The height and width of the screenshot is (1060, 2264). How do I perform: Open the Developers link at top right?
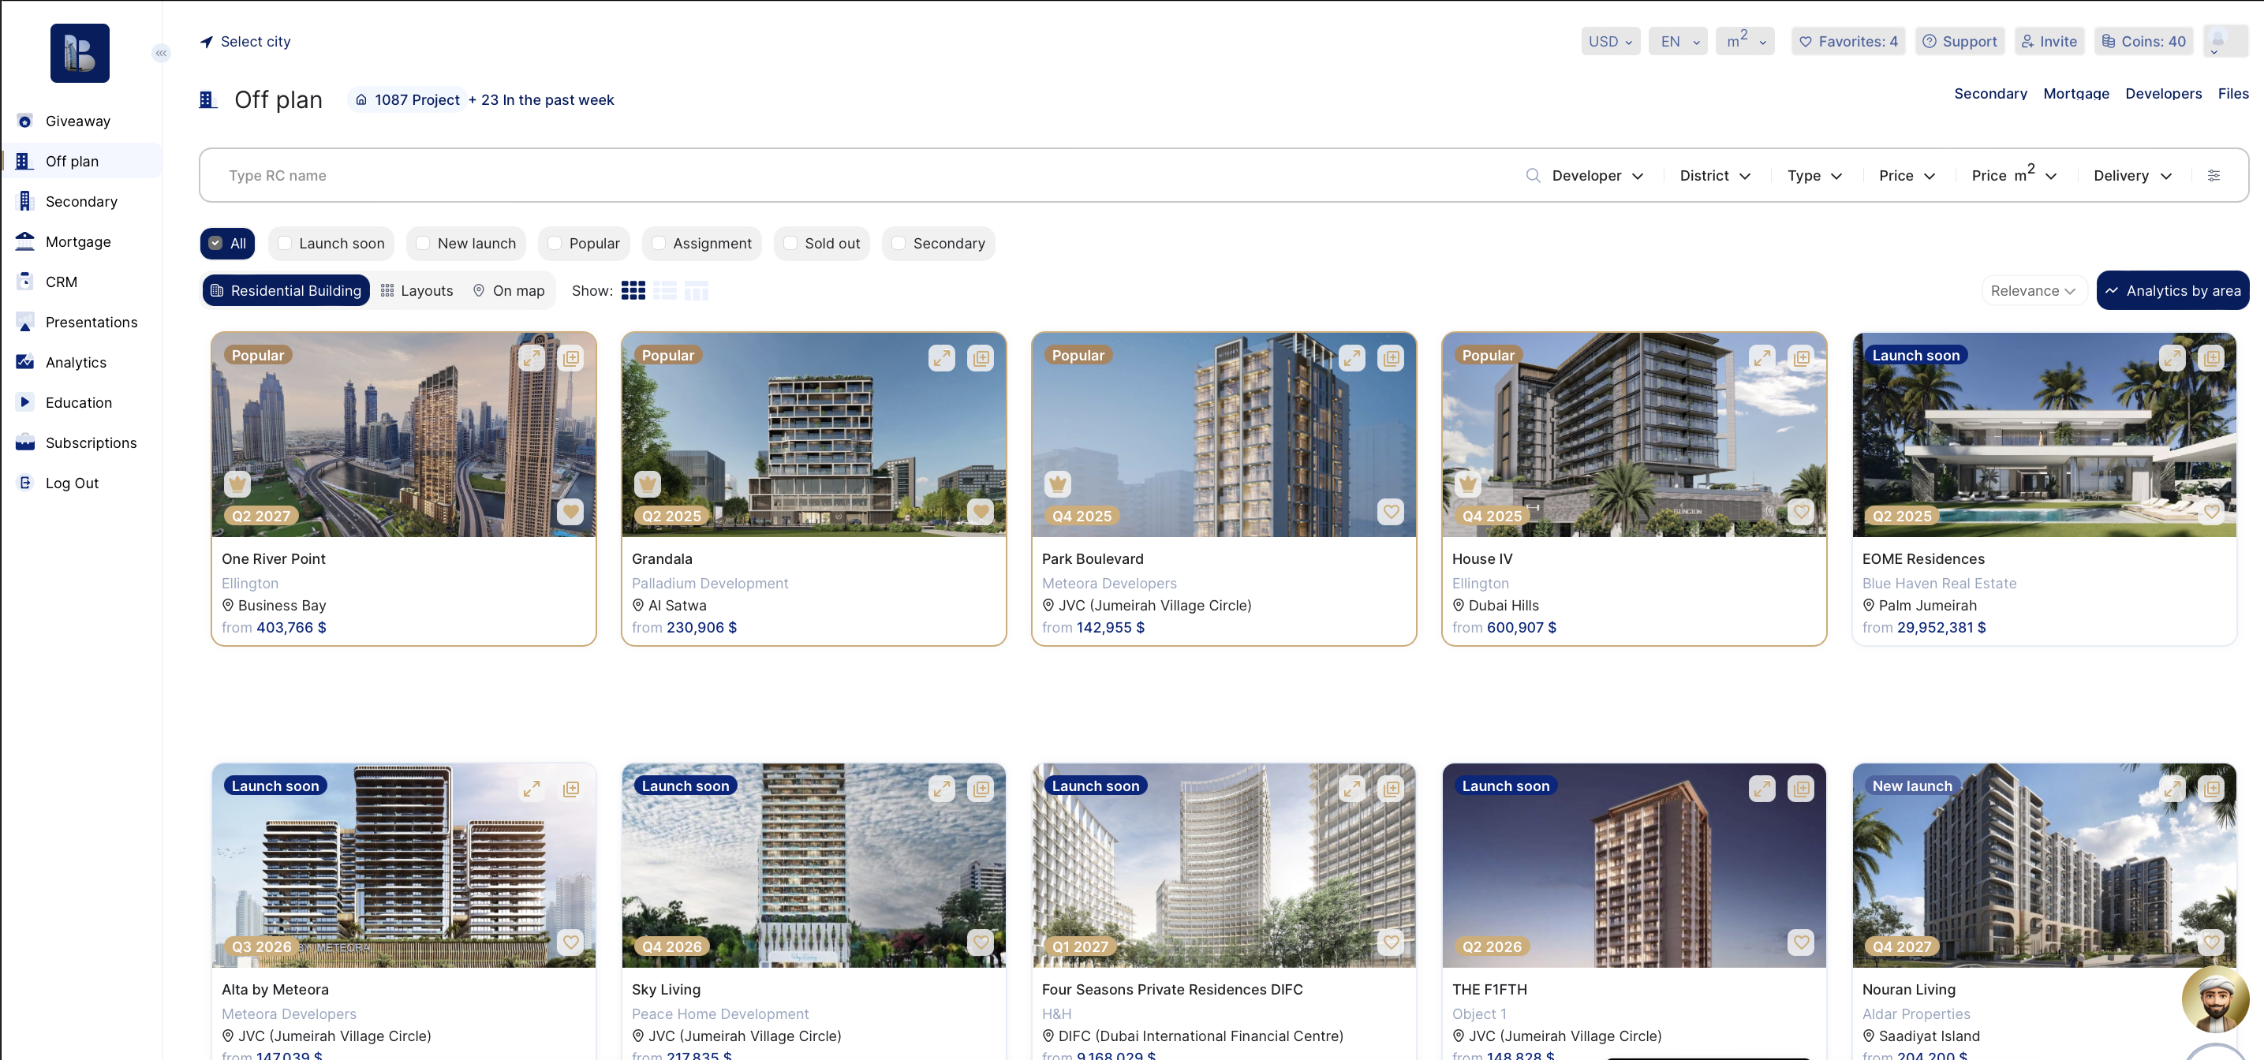pos(2162,94)
